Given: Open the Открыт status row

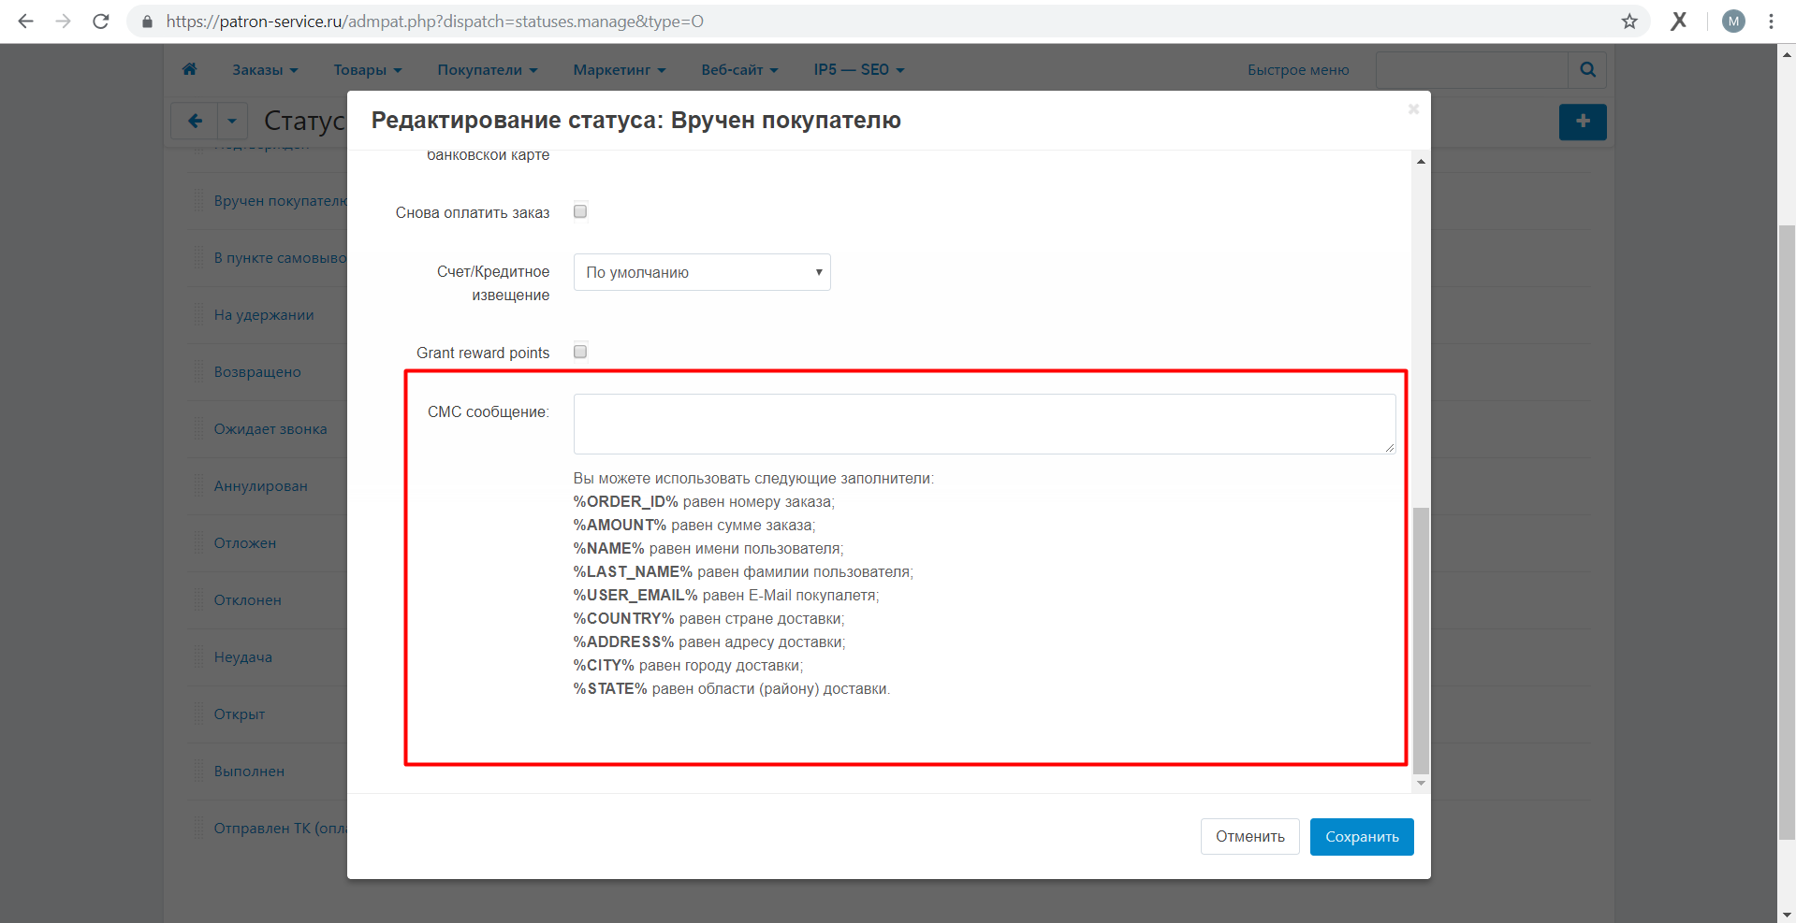Looking at the screenshot, I should click(x=240, y=714).
